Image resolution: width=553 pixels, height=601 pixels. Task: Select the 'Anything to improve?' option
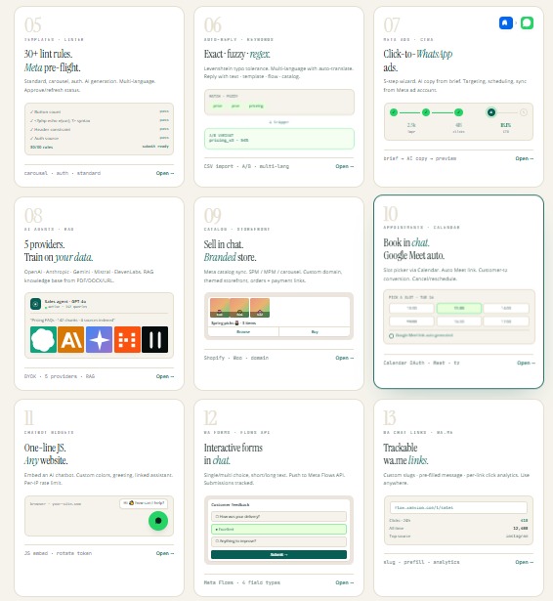(x=278, y=541)
